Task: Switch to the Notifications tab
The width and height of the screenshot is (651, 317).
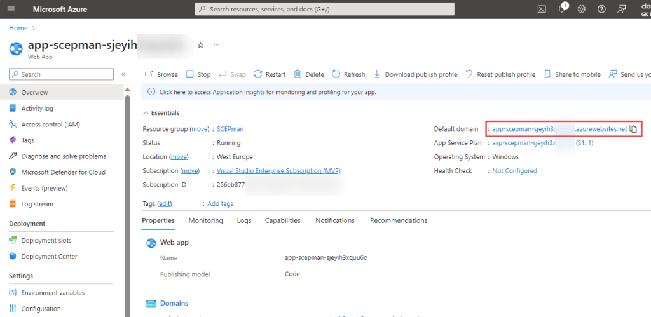Action: tap(335, 220)
